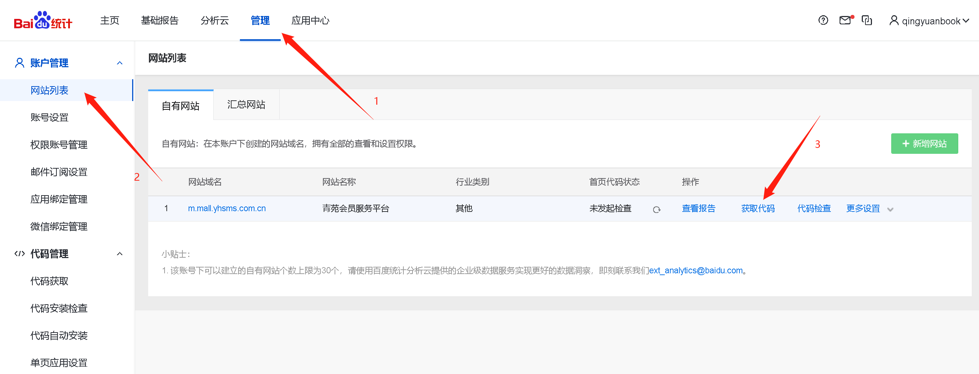Collapse the 代码管理 section chevron
Image resolution: width=979 pixels, height=374 pixels.
[x=120, y=254]
